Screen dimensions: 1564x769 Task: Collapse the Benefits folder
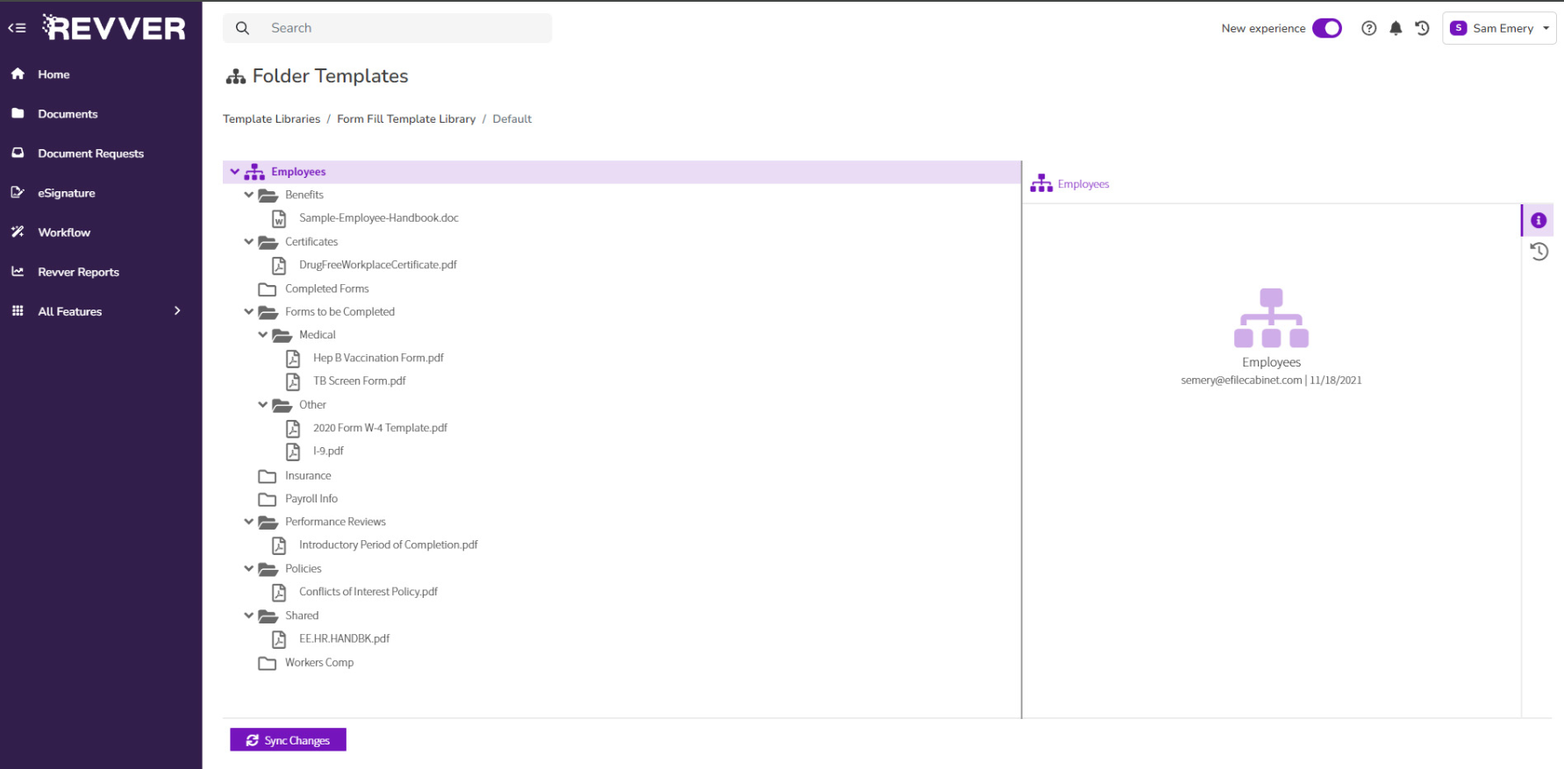click(x=249, y=195)
